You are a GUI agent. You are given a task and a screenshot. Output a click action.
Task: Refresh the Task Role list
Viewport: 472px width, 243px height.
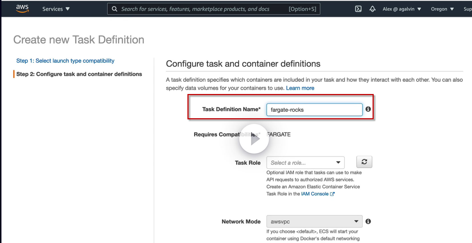click(364, 162)
